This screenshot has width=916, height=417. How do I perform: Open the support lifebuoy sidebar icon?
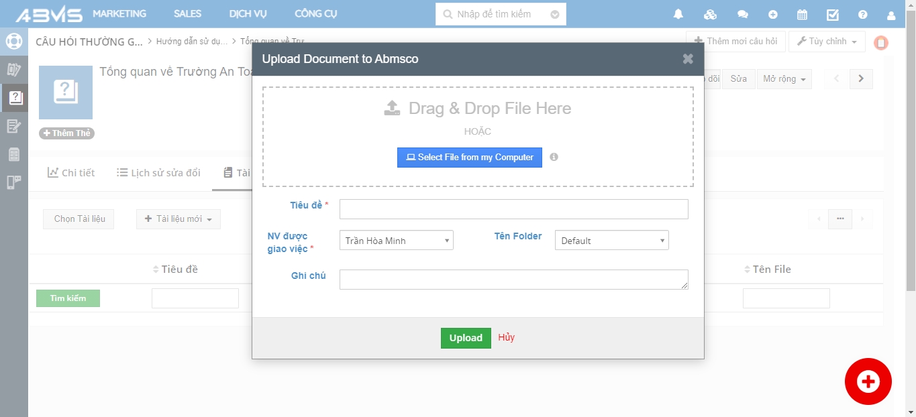(x=14, y=41)
